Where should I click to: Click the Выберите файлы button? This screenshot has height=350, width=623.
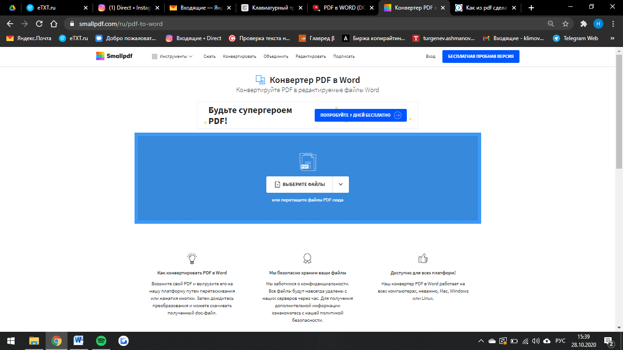(300, 185)
